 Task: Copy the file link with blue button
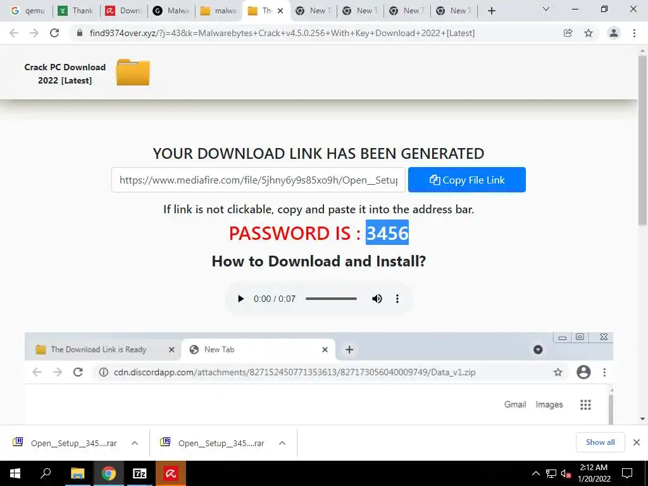tap(467, 180)
